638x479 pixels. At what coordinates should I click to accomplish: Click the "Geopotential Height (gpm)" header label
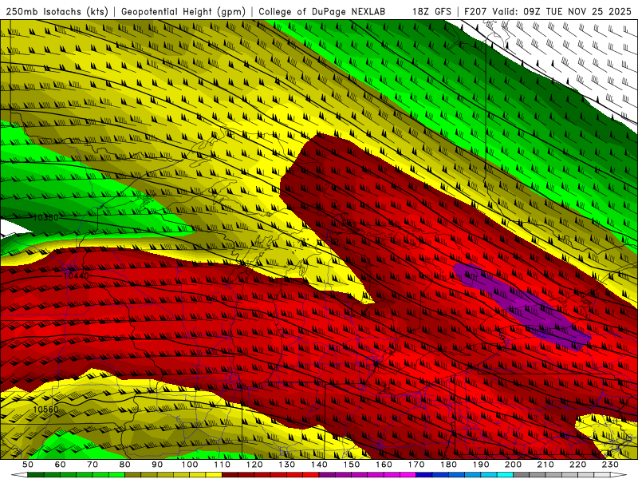(183, 11)
